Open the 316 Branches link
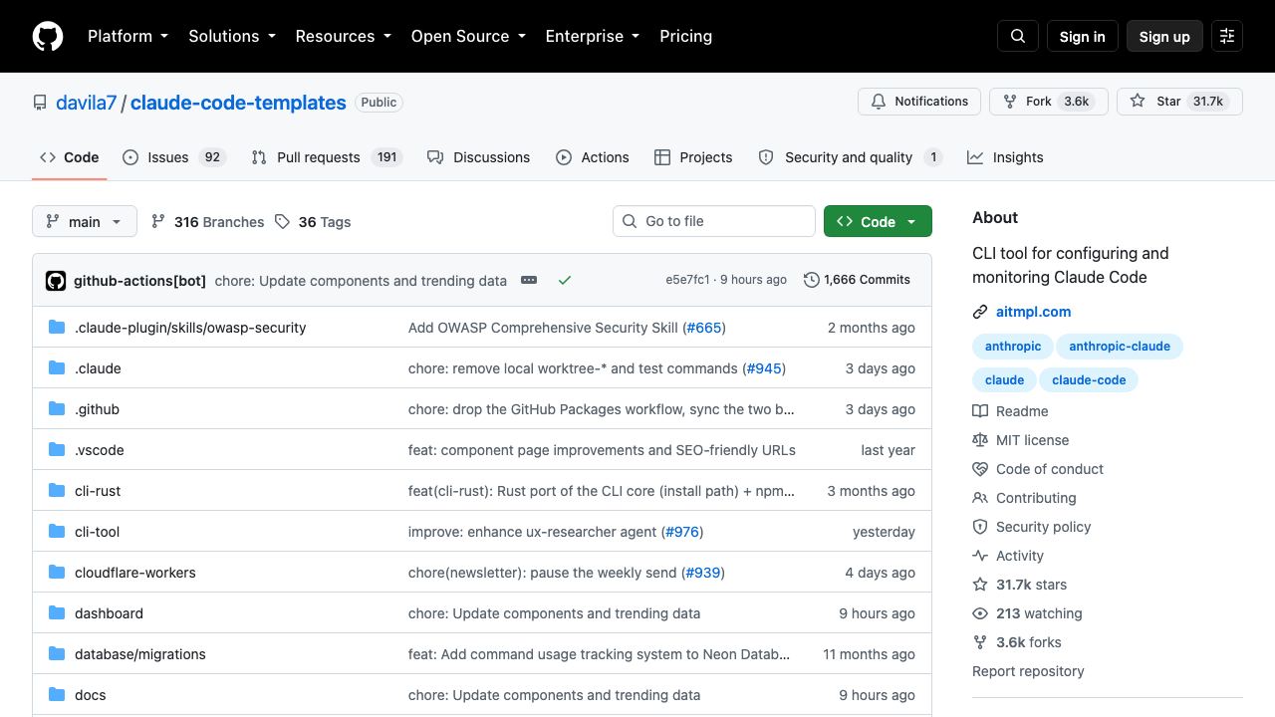Viewport: 1275px width, 717px height. (207, 222)
